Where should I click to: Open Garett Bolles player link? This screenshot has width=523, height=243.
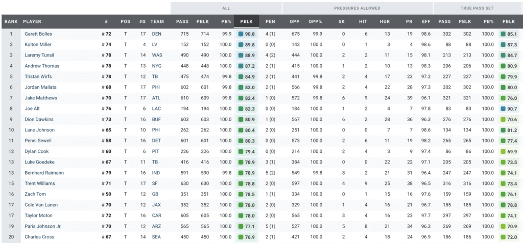(38, 34)
